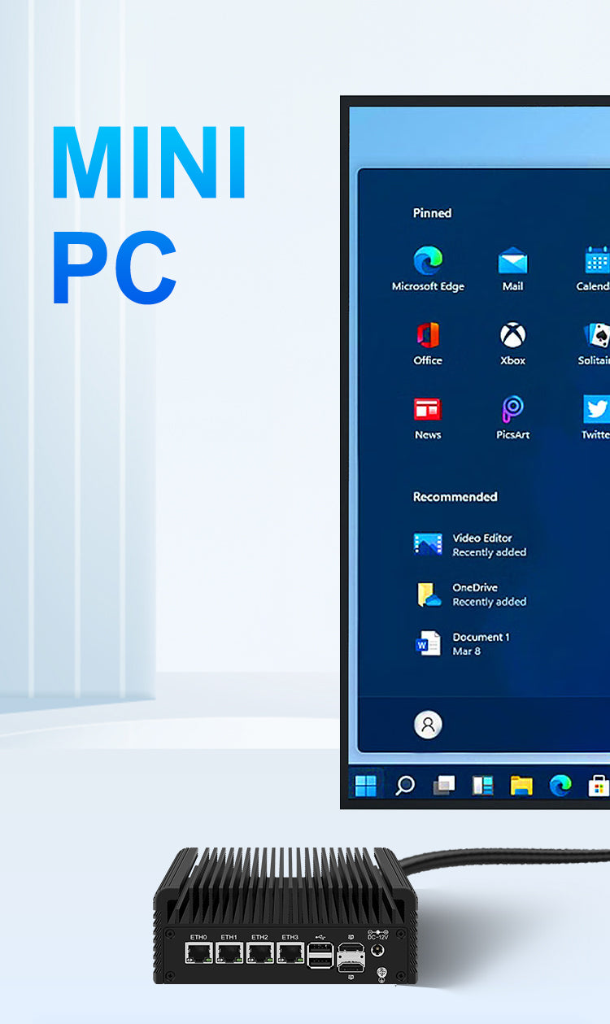Click the user account avatar
Image resolution: width=610 pixels, height=1024 pixels.
(x=428, y=724)
